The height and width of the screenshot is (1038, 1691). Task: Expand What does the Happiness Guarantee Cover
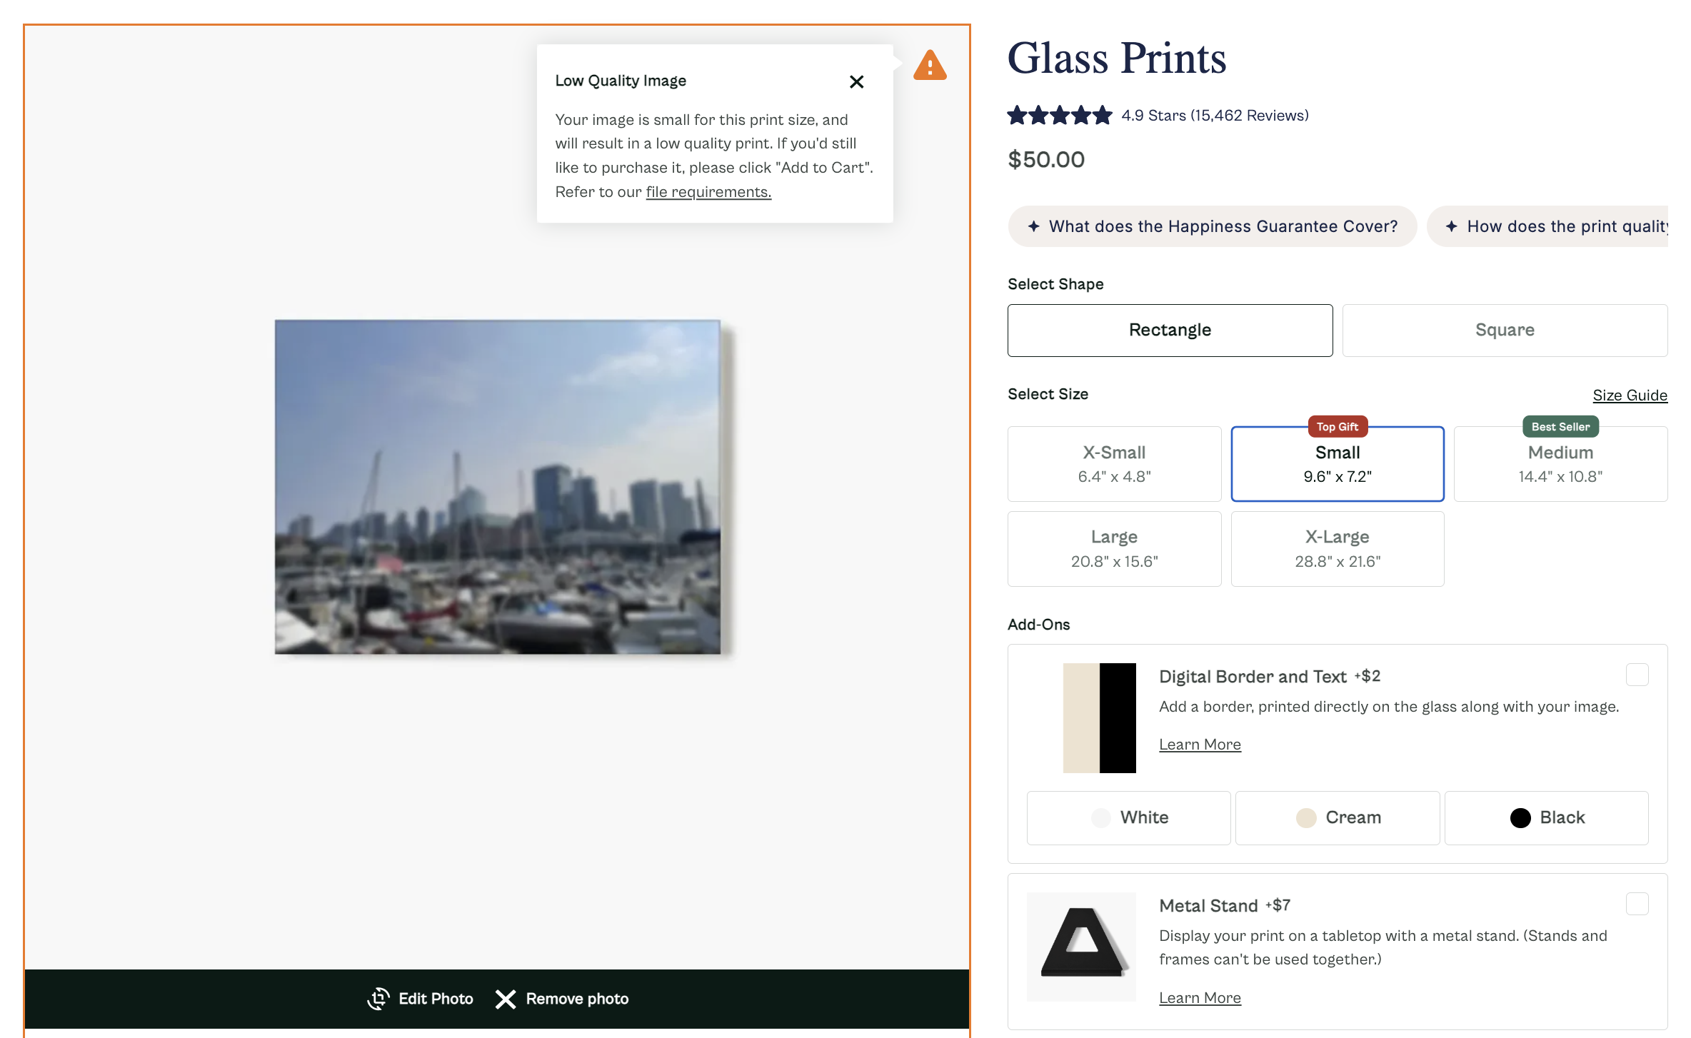tap(1222, 226)
